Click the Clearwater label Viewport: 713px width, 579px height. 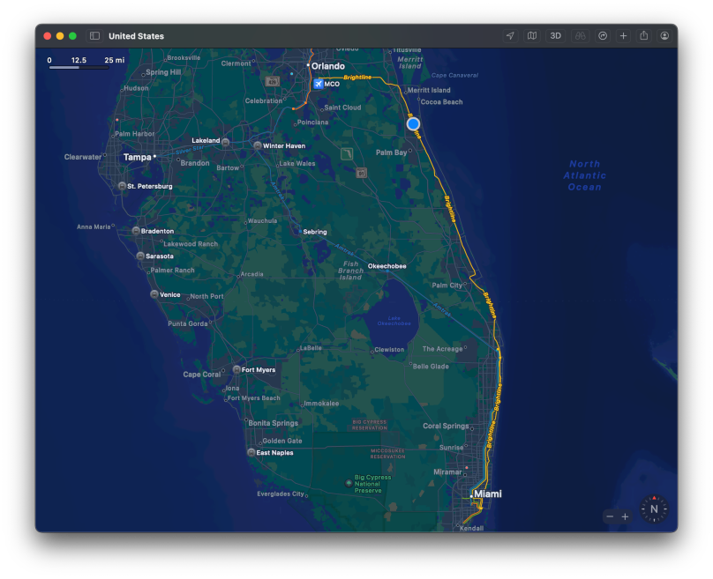(x=83, y=157)
